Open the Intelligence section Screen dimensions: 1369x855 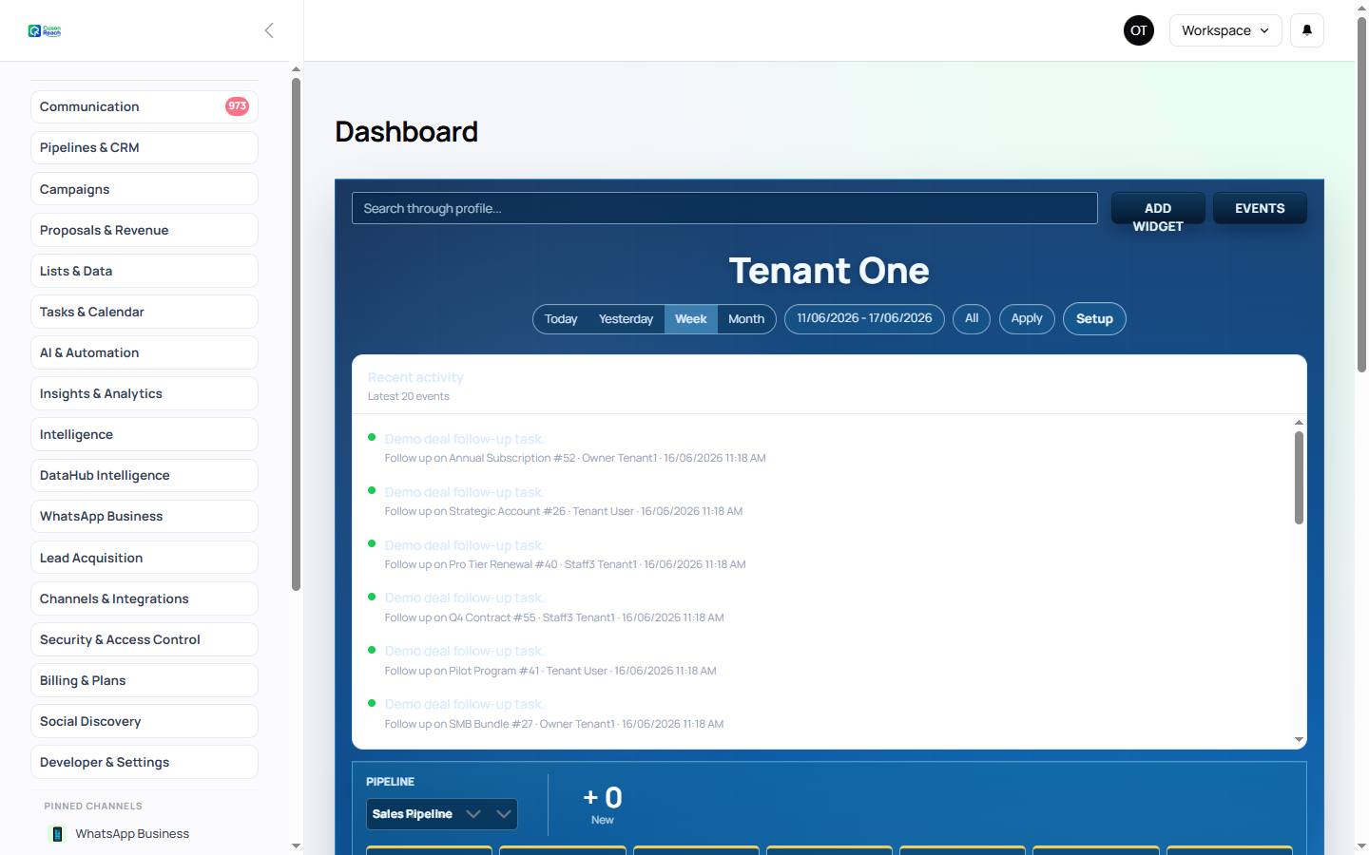point(145,434)
